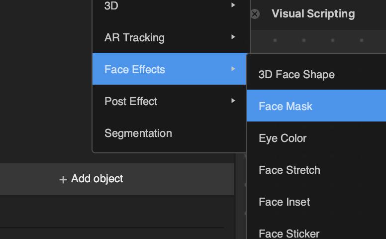
Task: Expand the Post Effect submenu arrow
Action: coord(233,101)
